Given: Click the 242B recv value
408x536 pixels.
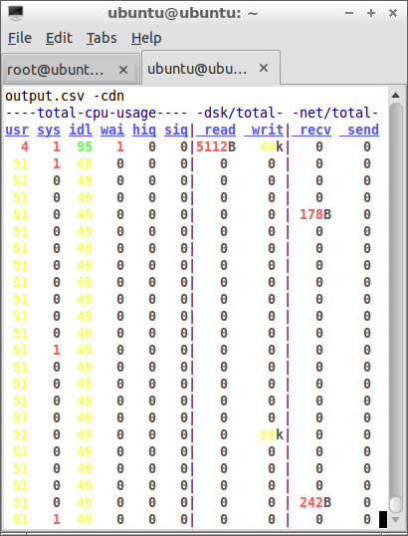Looking at the screenshot, I should 315,502.
